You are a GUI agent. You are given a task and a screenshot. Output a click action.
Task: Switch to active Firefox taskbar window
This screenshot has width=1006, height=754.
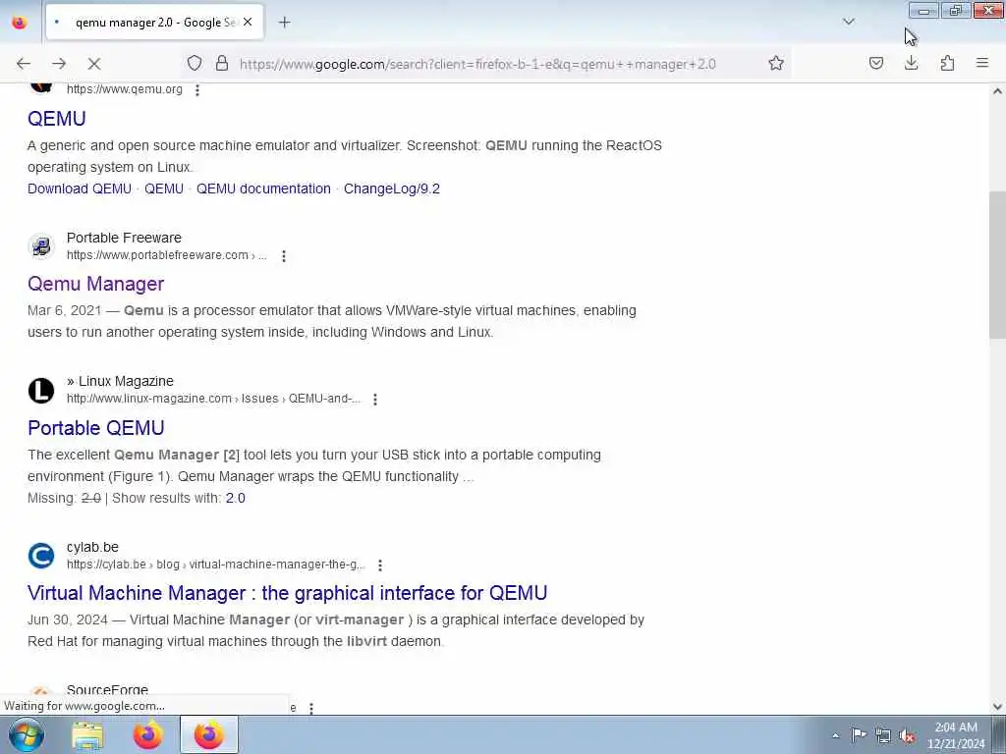coord(209,734)
